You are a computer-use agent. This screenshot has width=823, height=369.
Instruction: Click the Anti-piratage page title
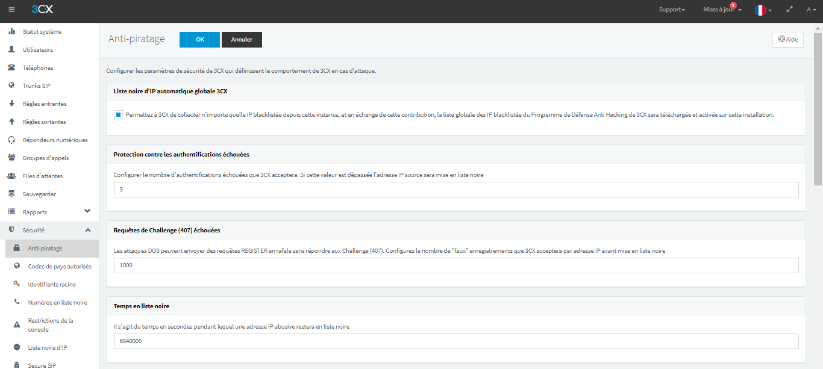tap(137, 39)
